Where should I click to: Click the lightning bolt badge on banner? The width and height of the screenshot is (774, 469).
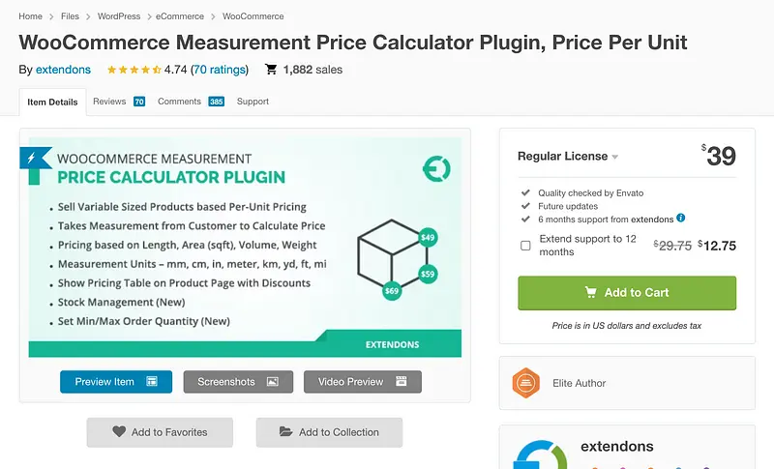tap(37, 159)
